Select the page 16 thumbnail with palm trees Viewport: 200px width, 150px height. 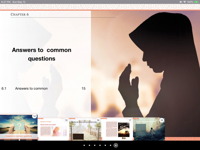coord(85,129)
